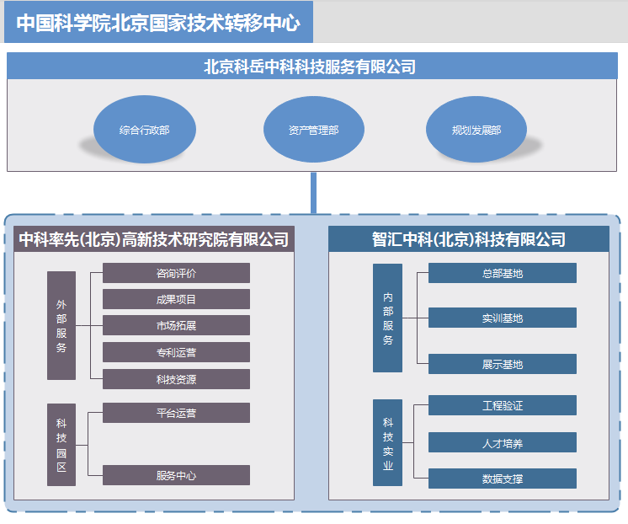Click the 规划发展部 ellipse

[x=476, y=131]
